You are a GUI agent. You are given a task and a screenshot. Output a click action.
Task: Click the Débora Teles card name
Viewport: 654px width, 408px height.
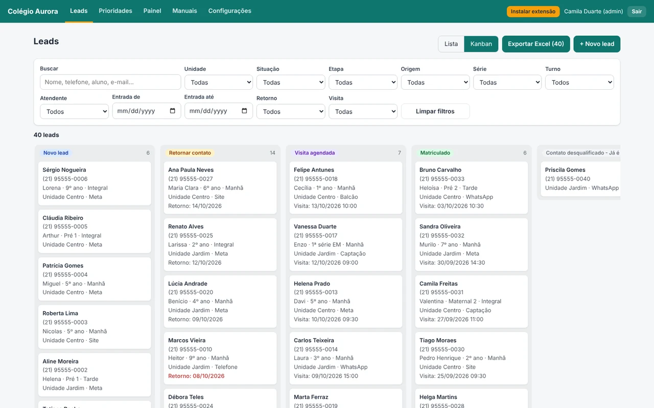[186, 397]
